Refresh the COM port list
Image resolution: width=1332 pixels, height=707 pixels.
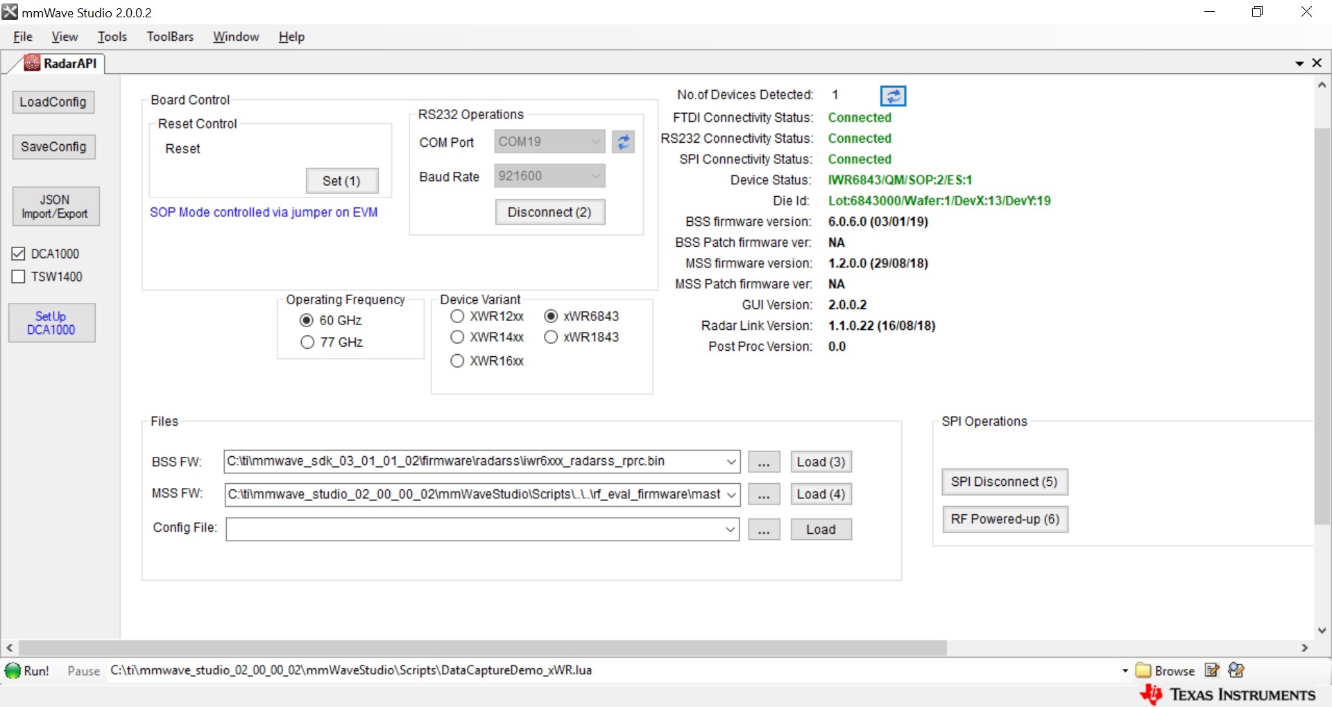[x=623, y=142]
